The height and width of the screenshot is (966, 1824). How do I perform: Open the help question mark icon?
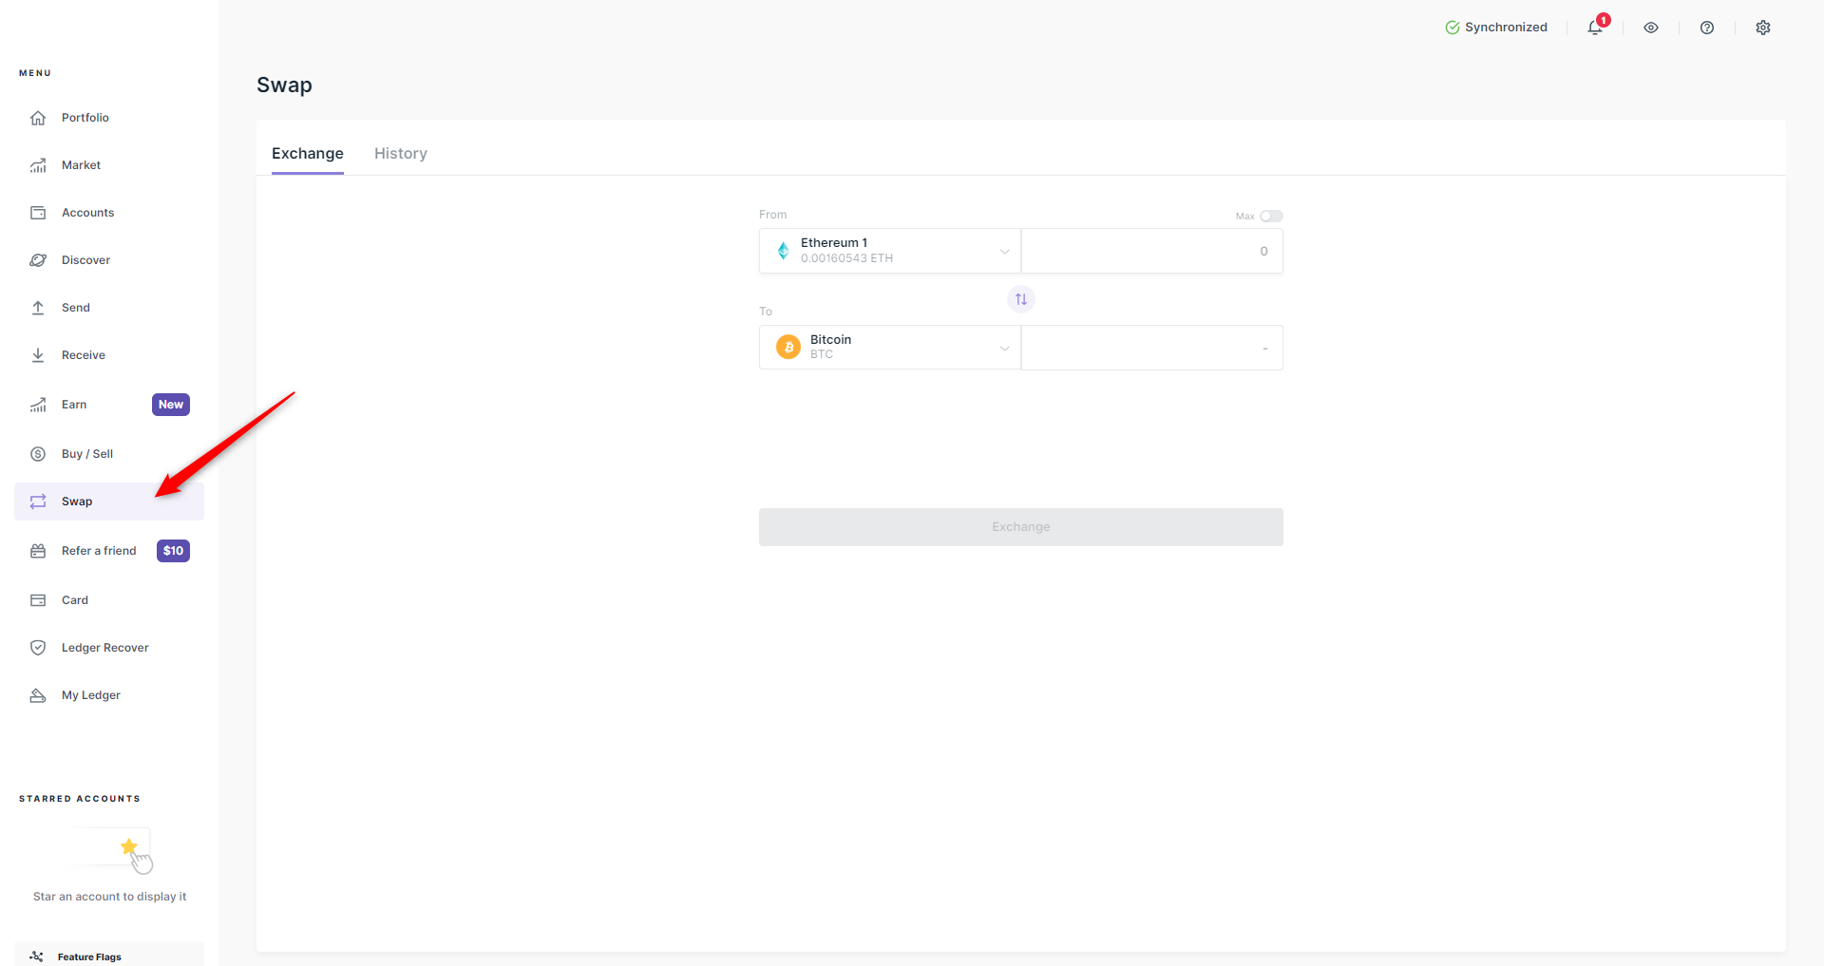[x=1706, y=28]
